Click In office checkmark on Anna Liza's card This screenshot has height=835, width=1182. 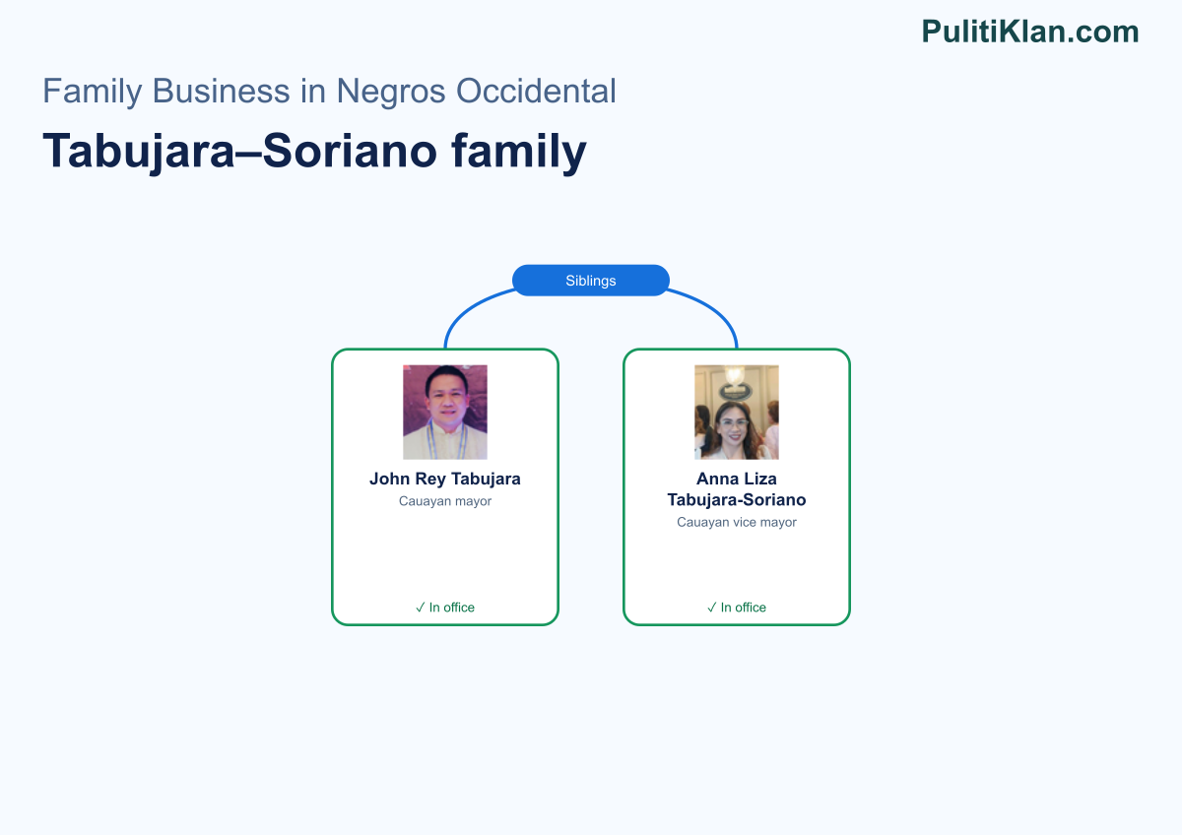tap(712, 608)
